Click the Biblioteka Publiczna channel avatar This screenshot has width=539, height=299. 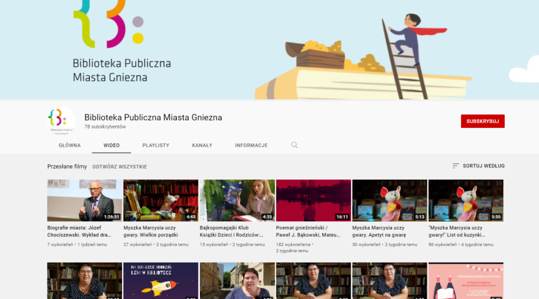tap(61, 121)
